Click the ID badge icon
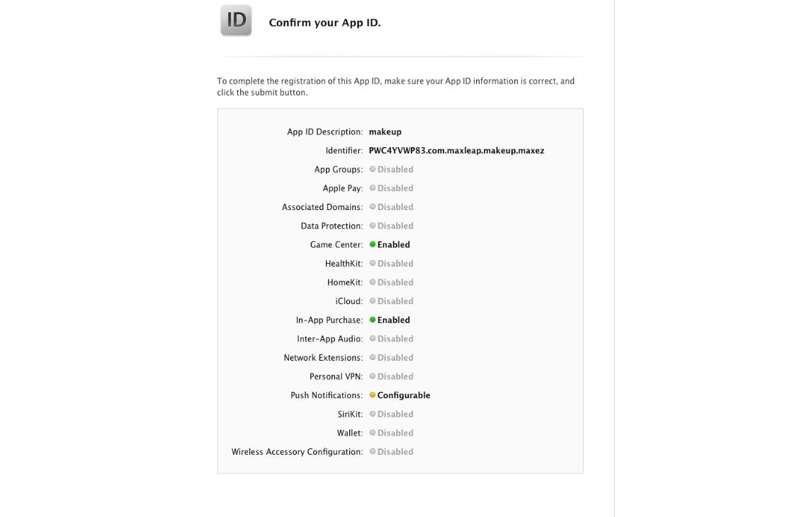804x517 pixels. [x=236, y=21]
